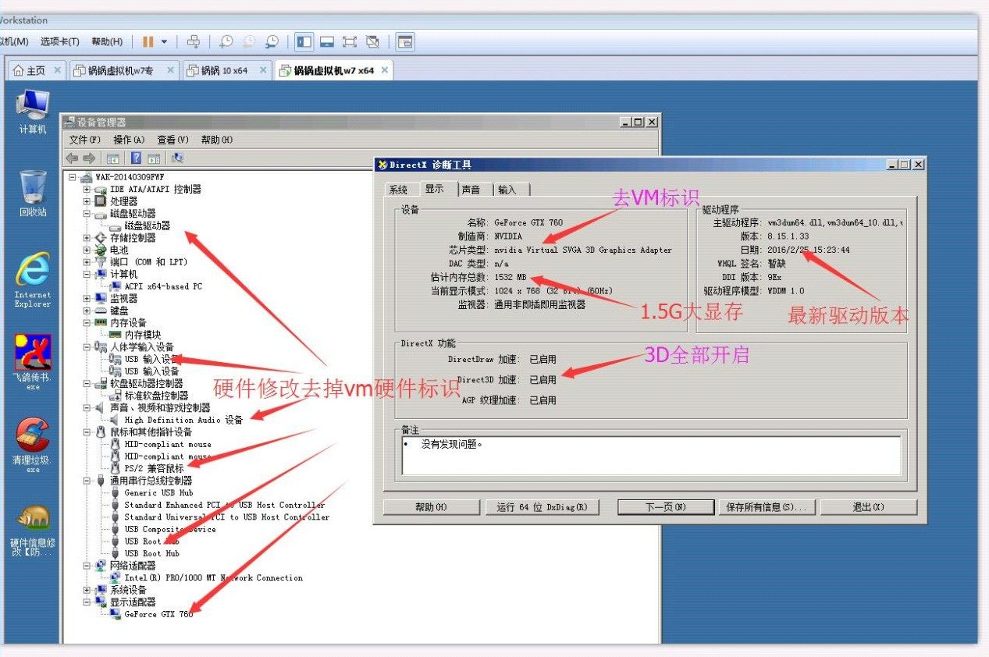Switch to the 系统 tab in DirectX dialog

(x=398, y=190)
